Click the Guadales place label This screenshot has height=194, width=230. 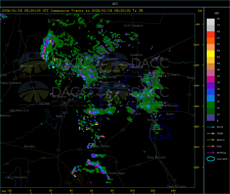point(136,55)
